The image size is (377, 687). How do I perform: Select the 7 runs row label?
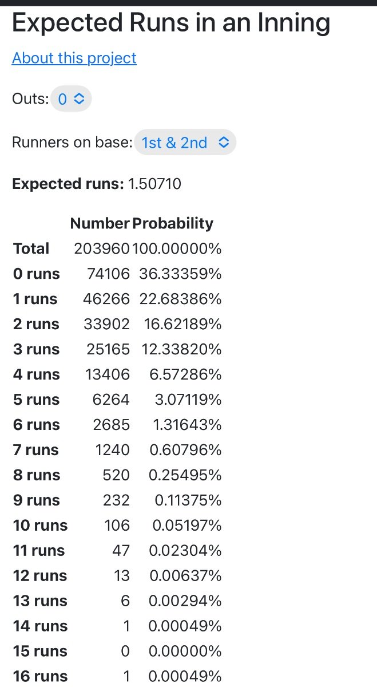[36, 450]
